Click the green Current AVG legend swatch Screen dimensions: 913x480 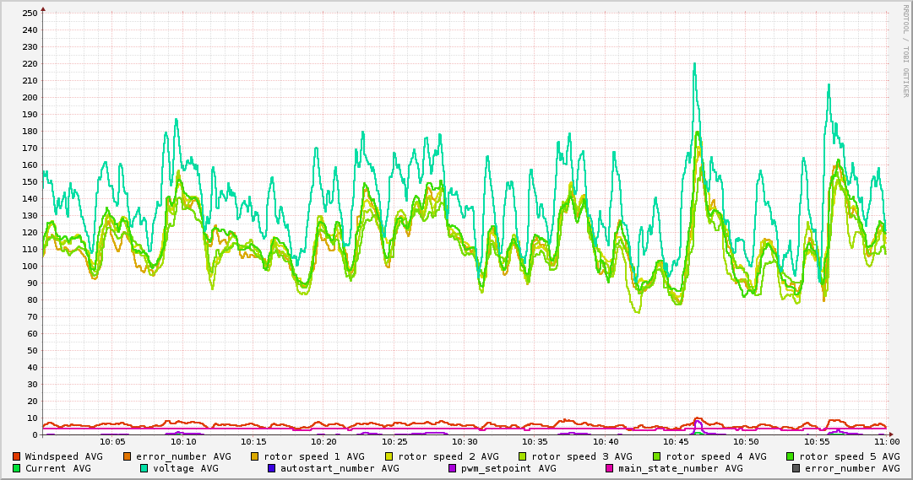tap(16, 468)
